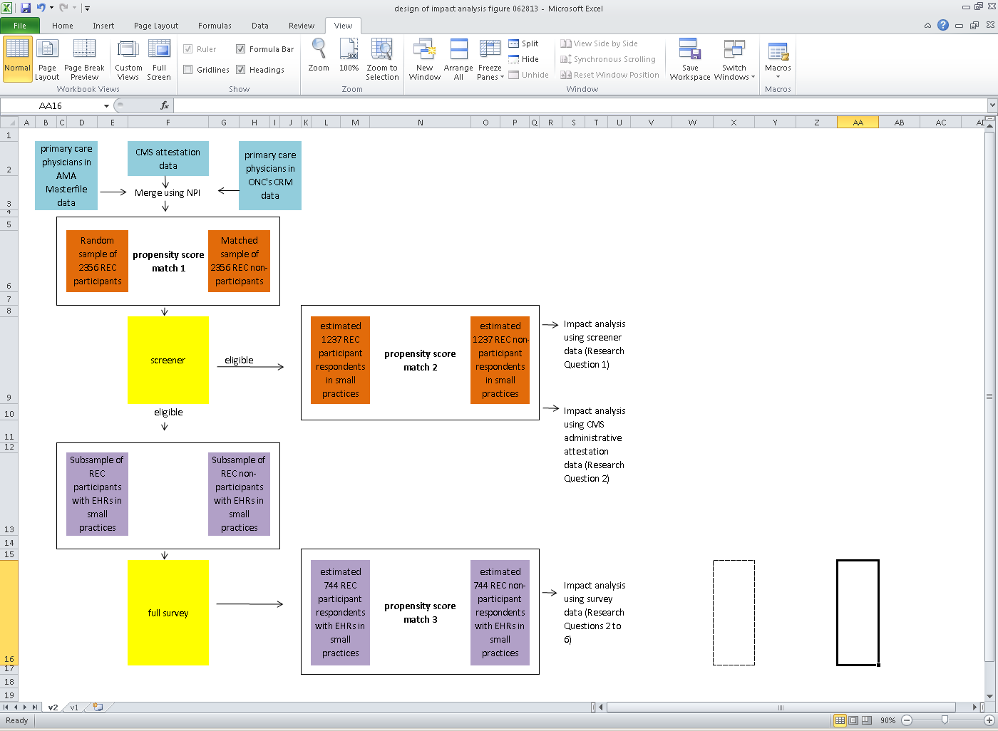The width and height of the screenshot is (998, 731).
Task: Click Zoom to Selection icon
Action: pyautogui.click(x=382, y=49)
